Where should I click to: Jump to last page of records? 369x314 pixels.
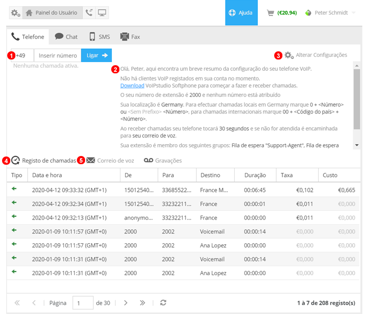pos(142,303)
